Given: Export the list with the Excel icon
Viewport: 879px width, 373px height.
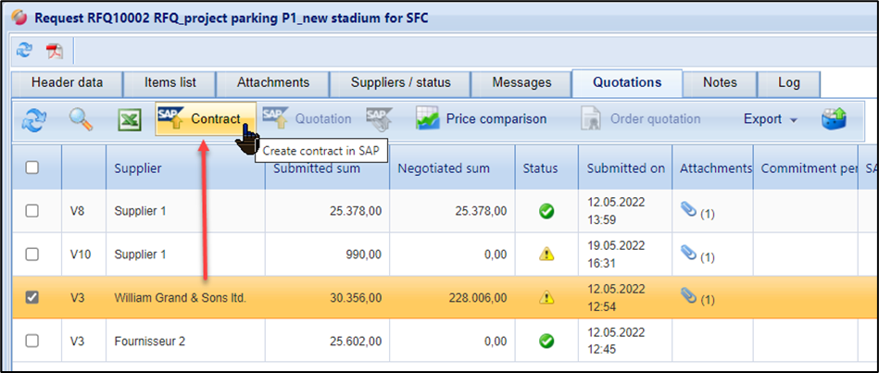Looking at the screenshot, I should click(129, 119).
